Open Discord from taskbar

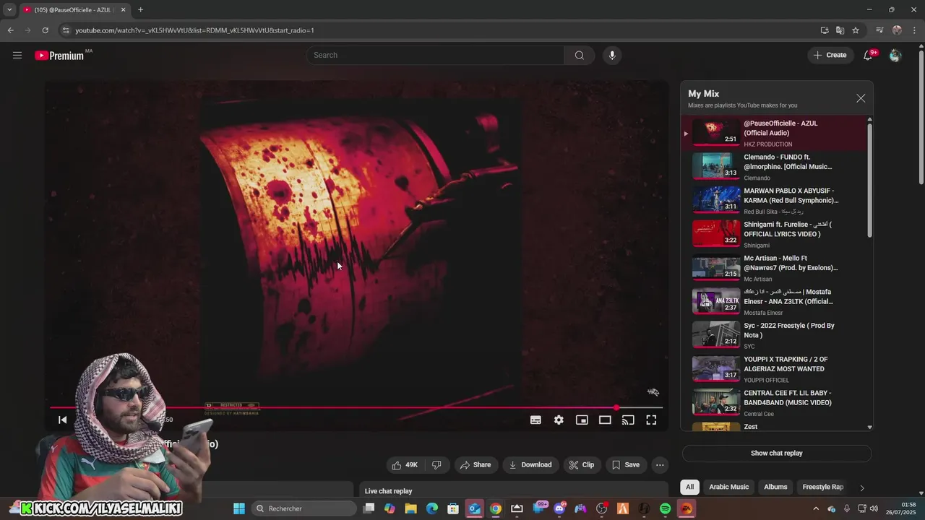click(559, 508)
